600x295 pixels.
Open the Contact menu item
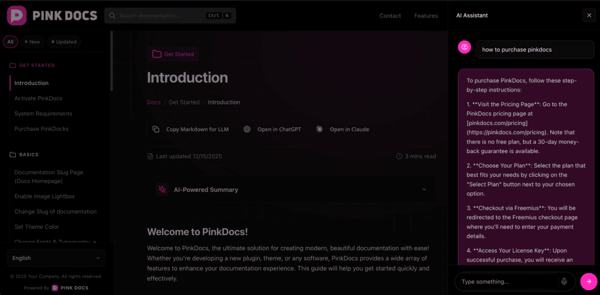(390, 16)
